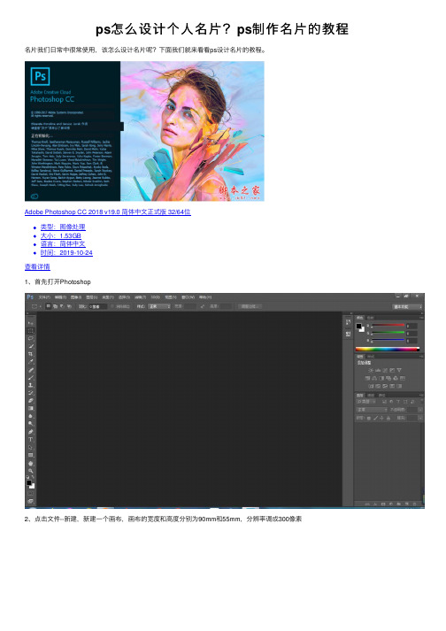Click the 时间:2019-10-24 link
Image resolution: width=446 pixels, height=631 pixels.
tap(66, 253)
